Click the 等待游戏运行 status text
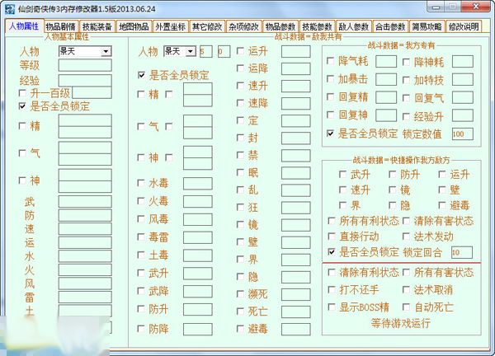 pos(401,323)
